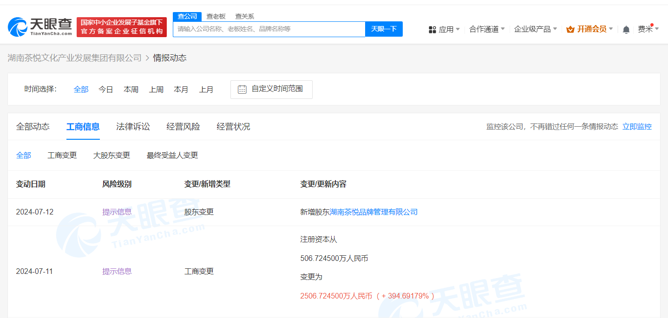Click the 立即监控 link
The image size is (668, 318).
coord(637,126)
